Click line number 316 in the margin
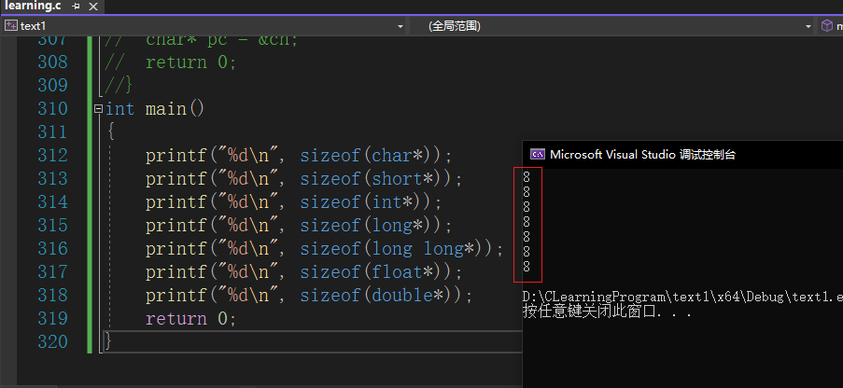This screenshot has width=843, height=388. (x=52, y=249)
